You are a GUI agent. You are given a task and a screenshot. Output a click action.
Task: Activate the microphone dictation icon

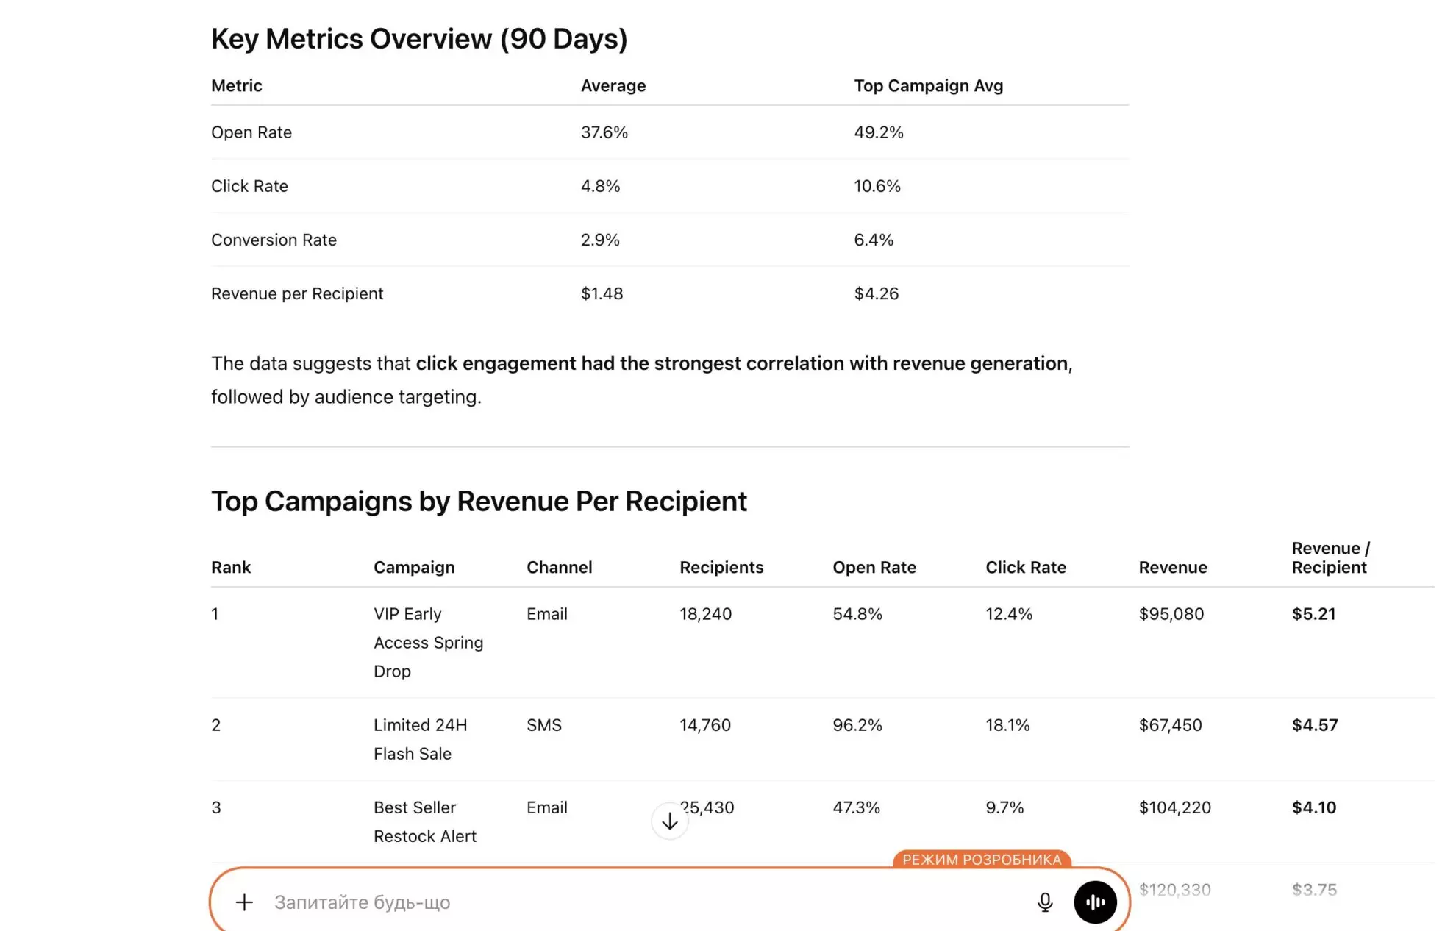(1044, 902)
